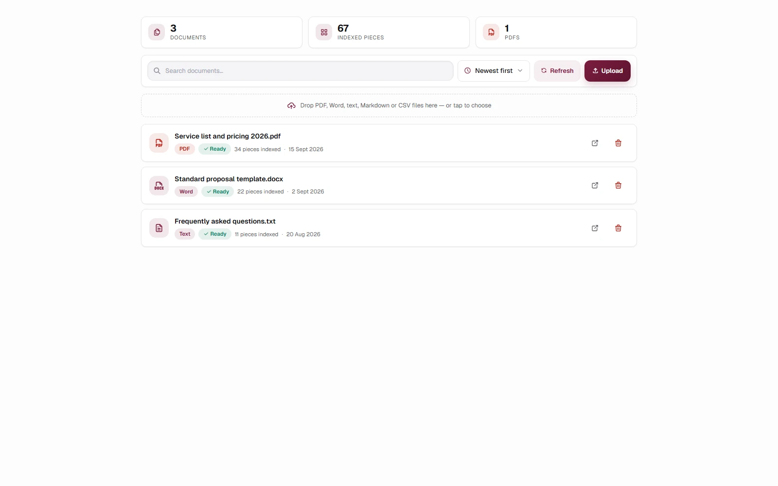Click the '34 pieces indexed' text
The width and height of the screenshot is (778, 486).
[258, 149]
